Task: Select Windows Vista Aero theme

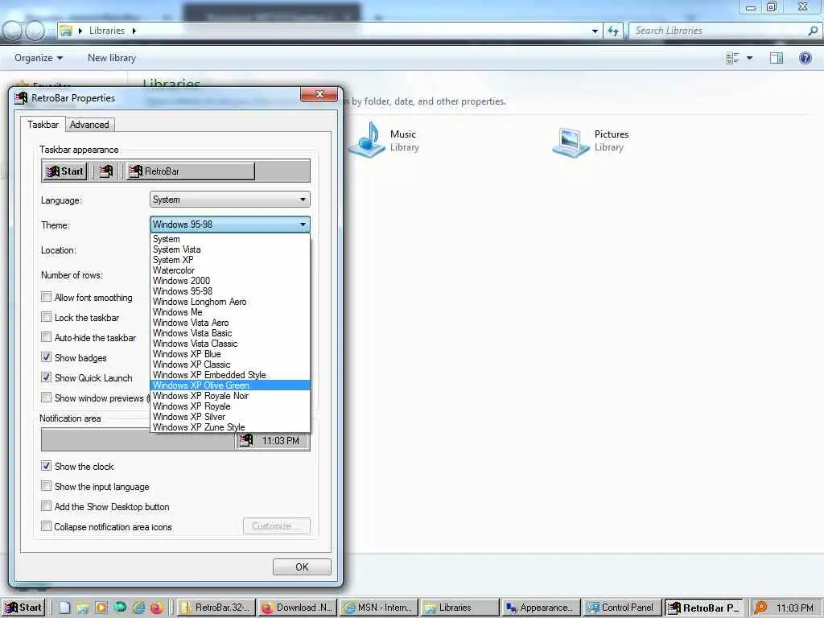Action: point(229,323)
